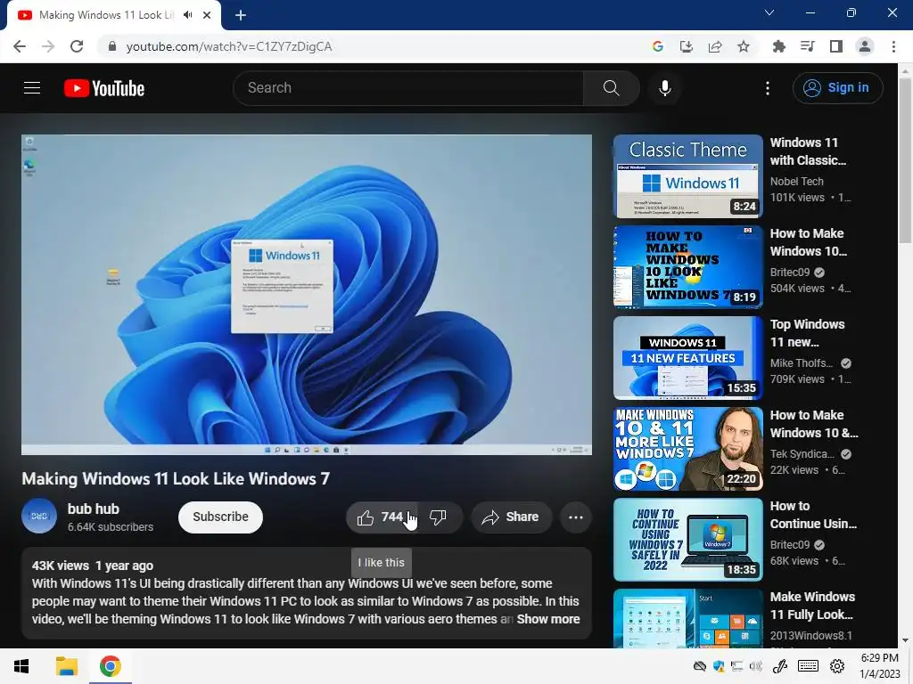Open tab search chevron

[x=769, y=12]
